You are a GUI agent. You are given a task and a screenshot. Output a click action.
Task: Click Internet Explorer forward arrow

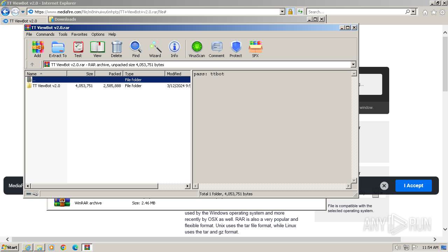[x=15, y=12]
